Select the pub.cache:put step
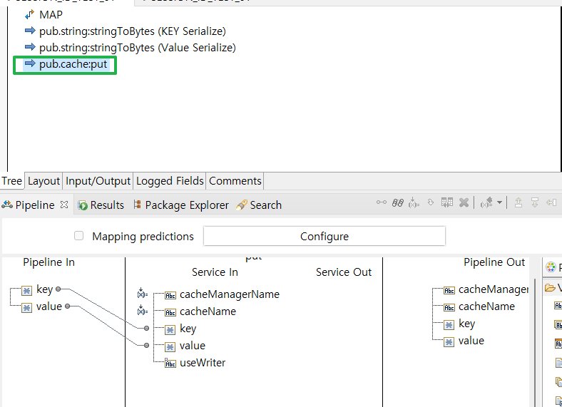The width and height of the screenshot is (562, 407). (x=73, y=64)
